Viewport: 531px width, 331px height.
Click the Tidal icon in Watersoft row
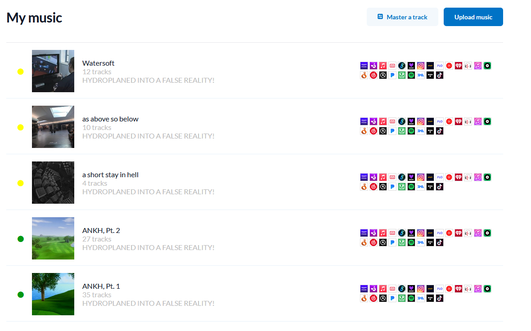pyautogui.click(x=430, y=76)
